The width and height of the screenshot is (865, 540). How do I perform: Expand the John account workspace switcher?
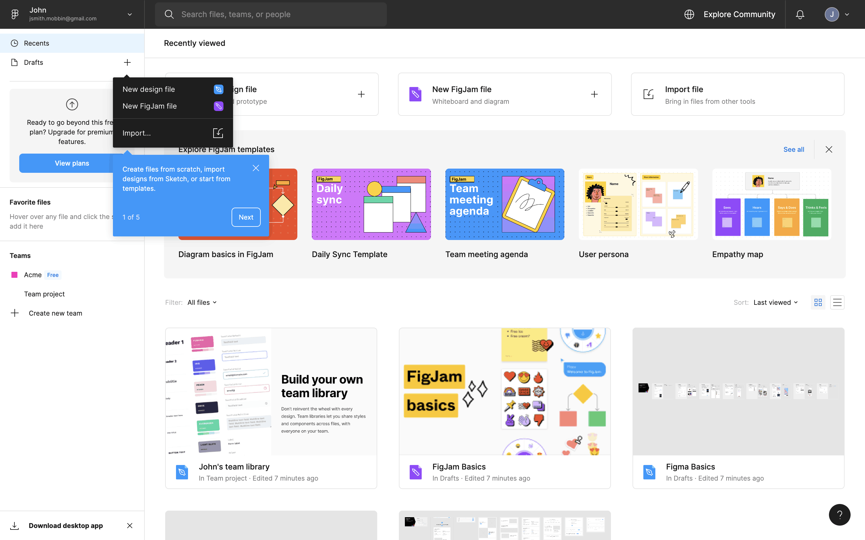[130, 14]
